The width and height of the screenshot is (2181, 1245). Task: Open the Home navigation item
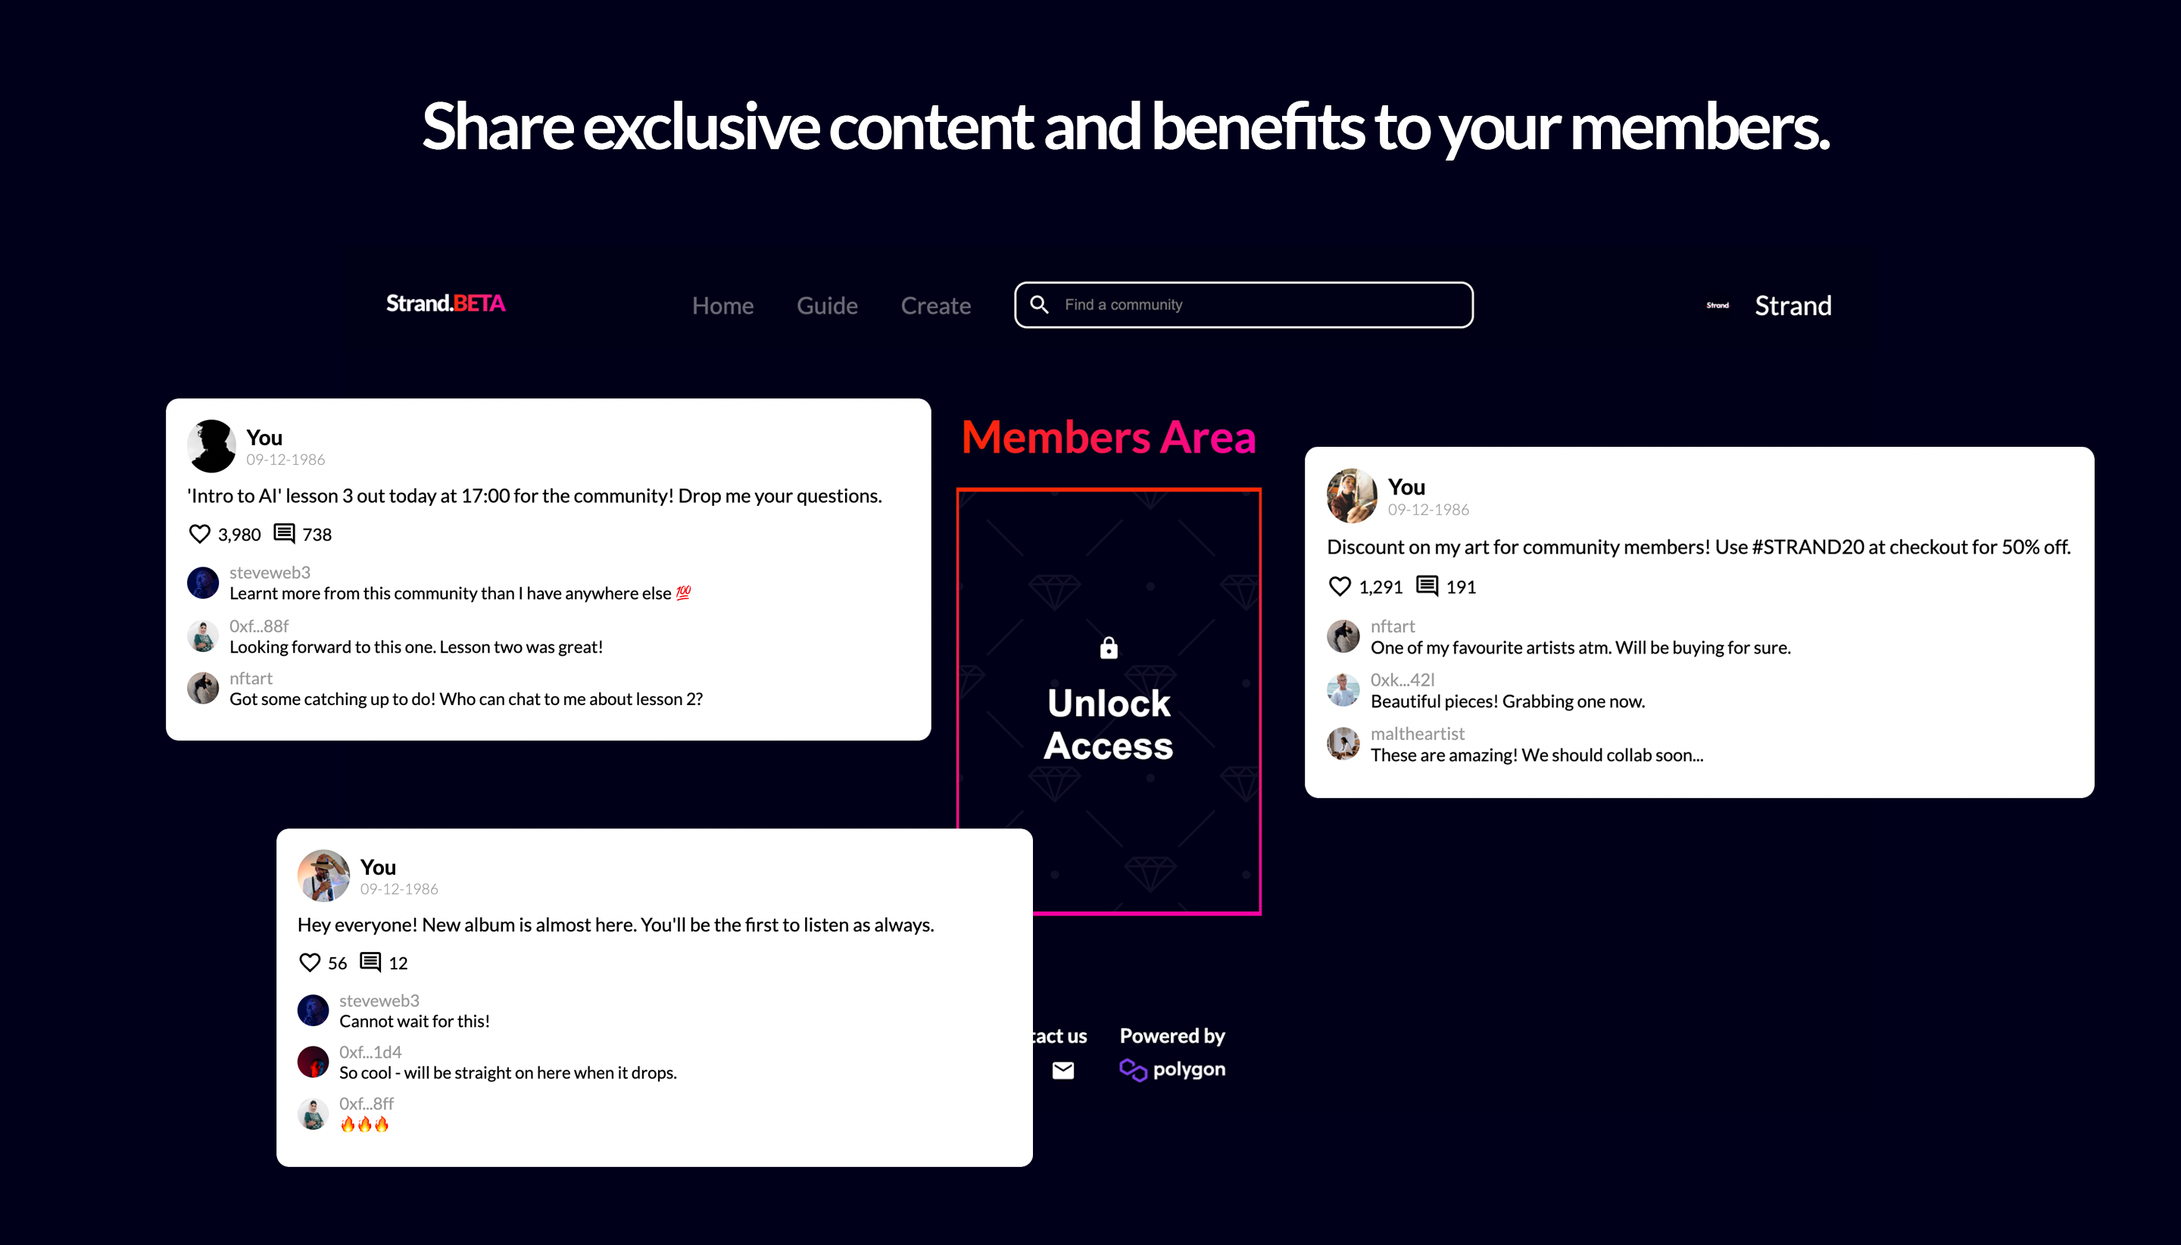pos(722,305)
